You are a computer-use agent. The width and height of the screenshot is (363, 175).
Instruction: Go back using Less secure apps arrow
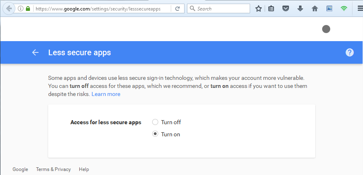[x=35, y=52]
